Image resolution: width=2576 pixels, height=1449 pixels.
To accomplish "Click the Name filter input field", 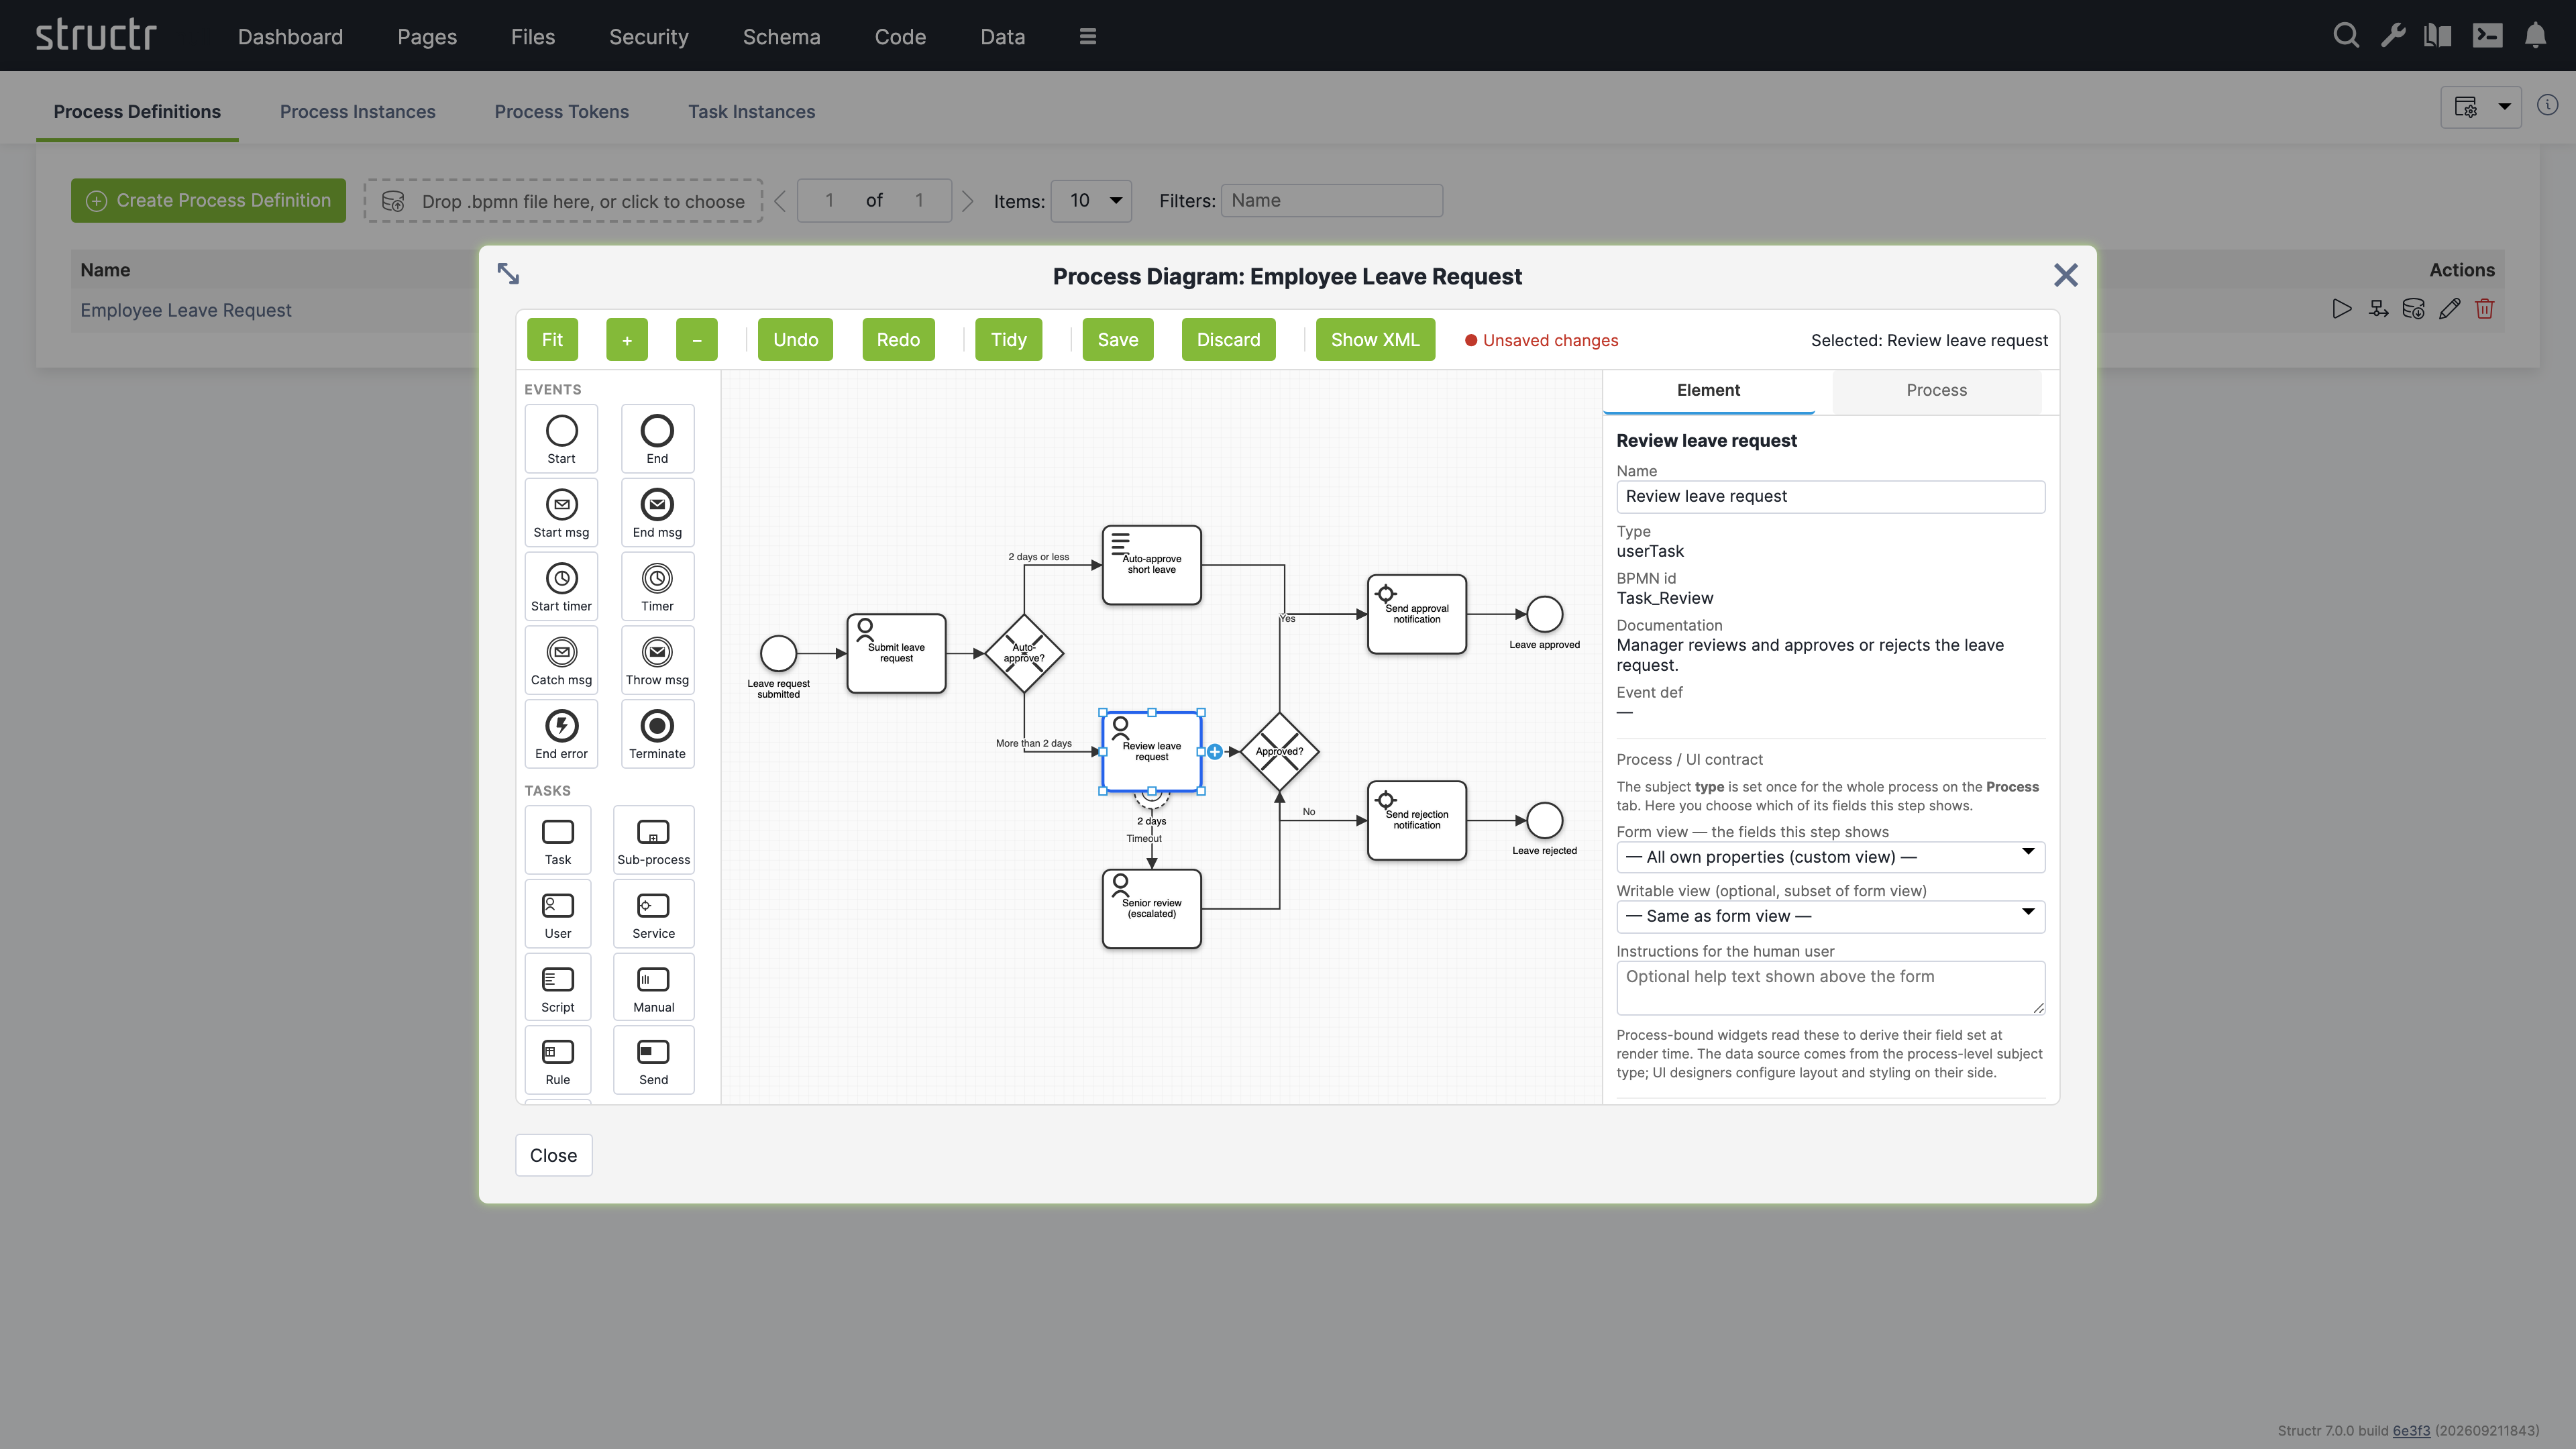I will coord(1331,201).
